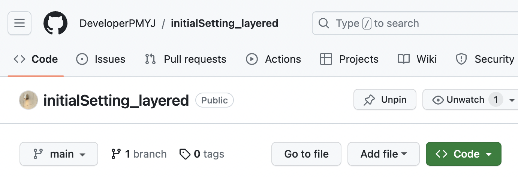Open the Issues tab

pos(100,59)
